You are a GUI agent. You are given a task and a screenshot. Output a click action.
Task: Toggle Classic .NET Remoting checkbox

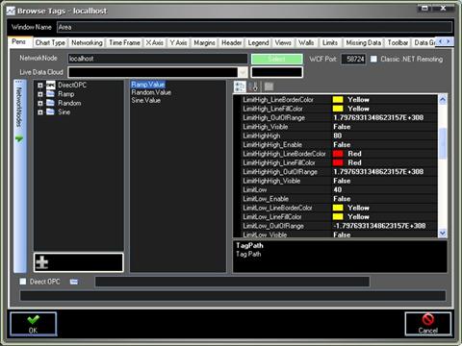pos(373,59)
